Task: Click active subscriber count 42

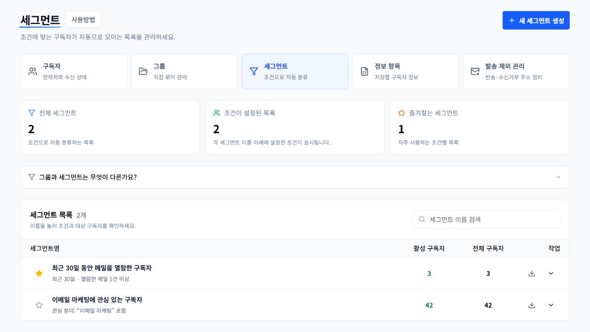Action: pos(429,305)
